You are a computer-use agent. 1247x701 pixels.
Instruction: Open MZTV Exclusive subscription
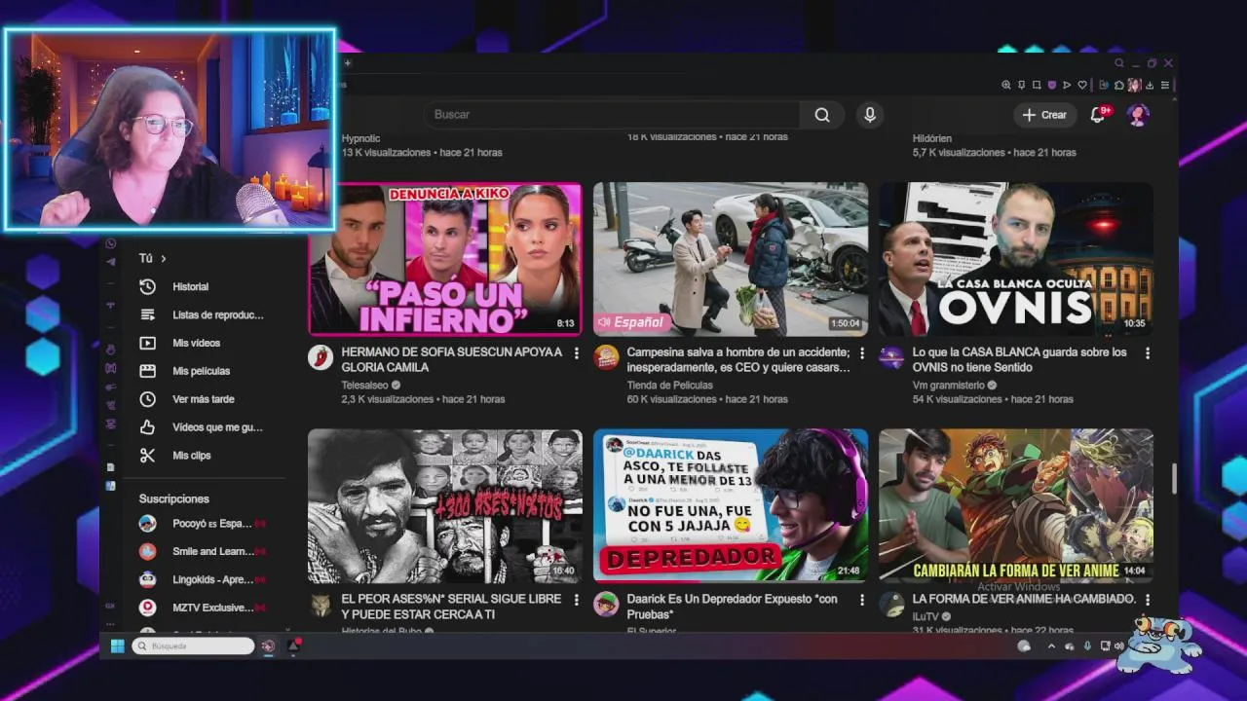pyautogui.click(x=203, y=608)
